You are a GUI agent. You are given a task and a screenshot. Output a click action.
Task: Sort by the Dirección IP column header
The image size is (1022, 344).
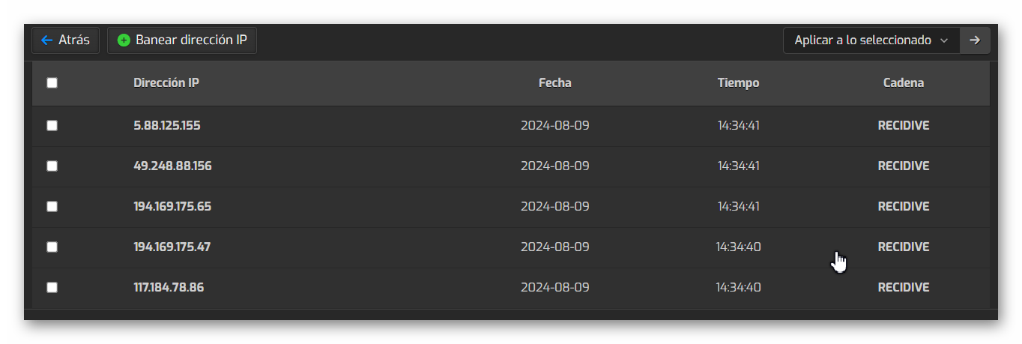coord(166,83)
